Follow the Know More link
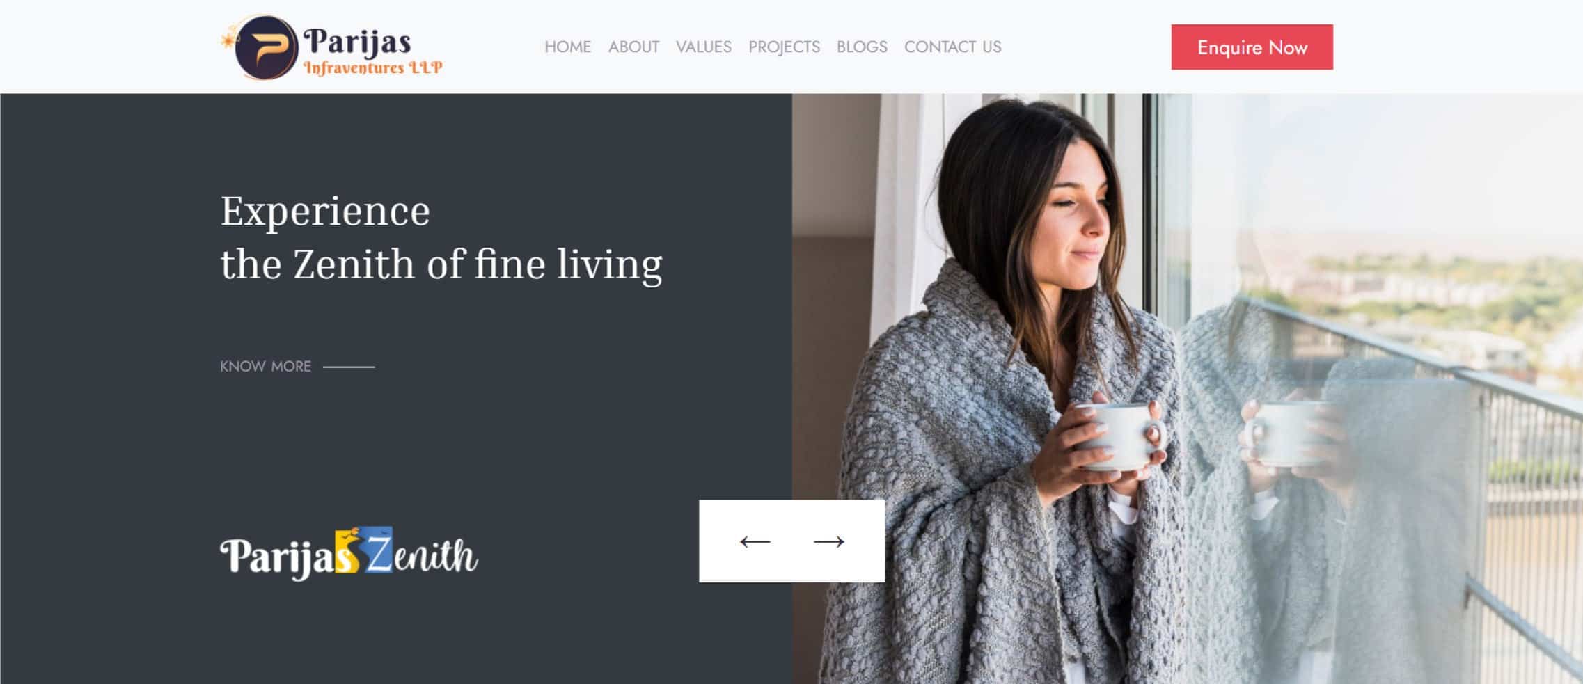 click(265, 367)
